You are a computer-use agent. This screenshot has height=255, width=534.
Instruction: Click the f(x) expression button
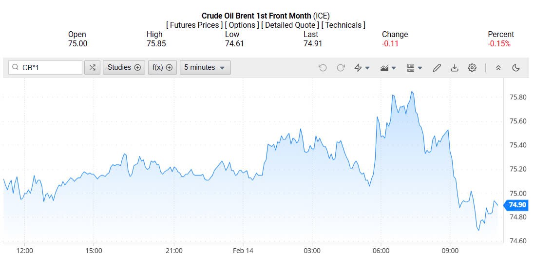[162, 68]
